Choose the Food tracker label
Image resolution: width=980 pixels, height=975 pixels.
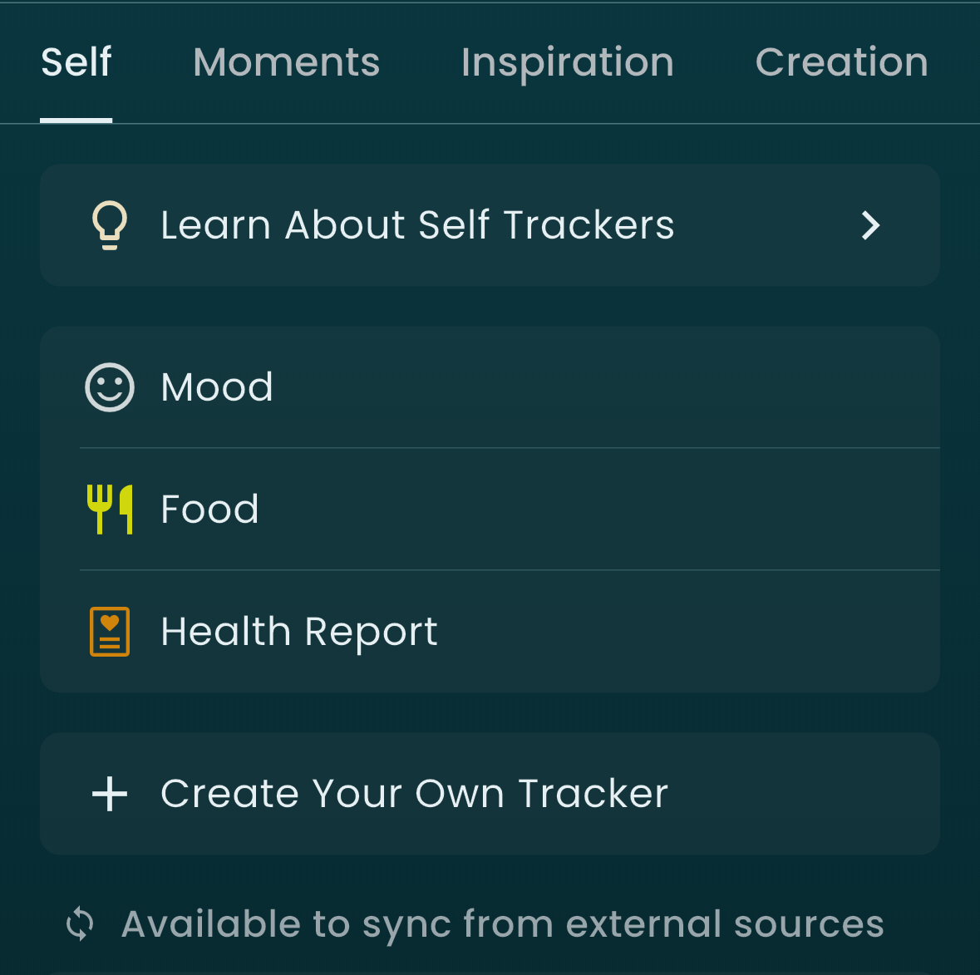coord(209,509)
